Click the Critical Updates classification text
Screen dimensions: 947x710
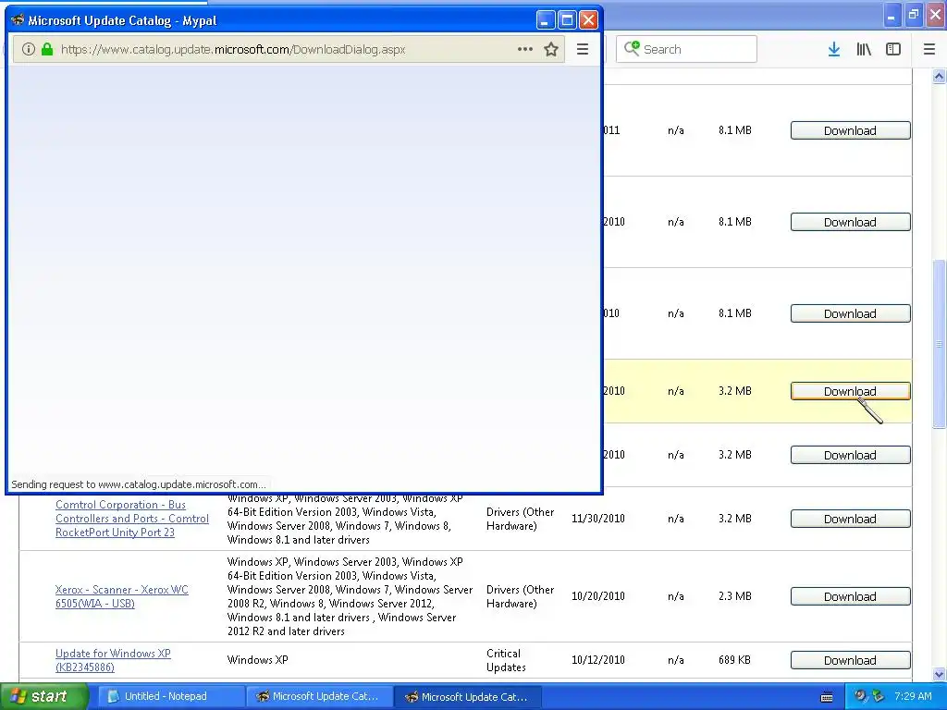(x=506, y=660)
